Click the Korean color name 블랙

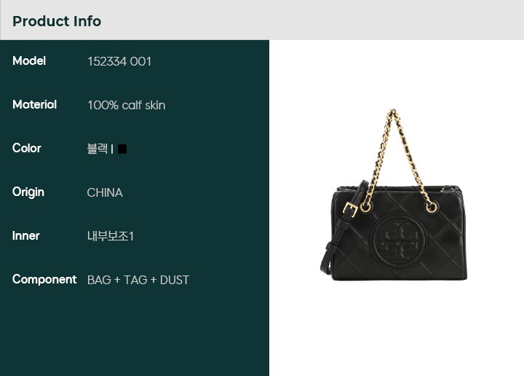tap(98, 149)
